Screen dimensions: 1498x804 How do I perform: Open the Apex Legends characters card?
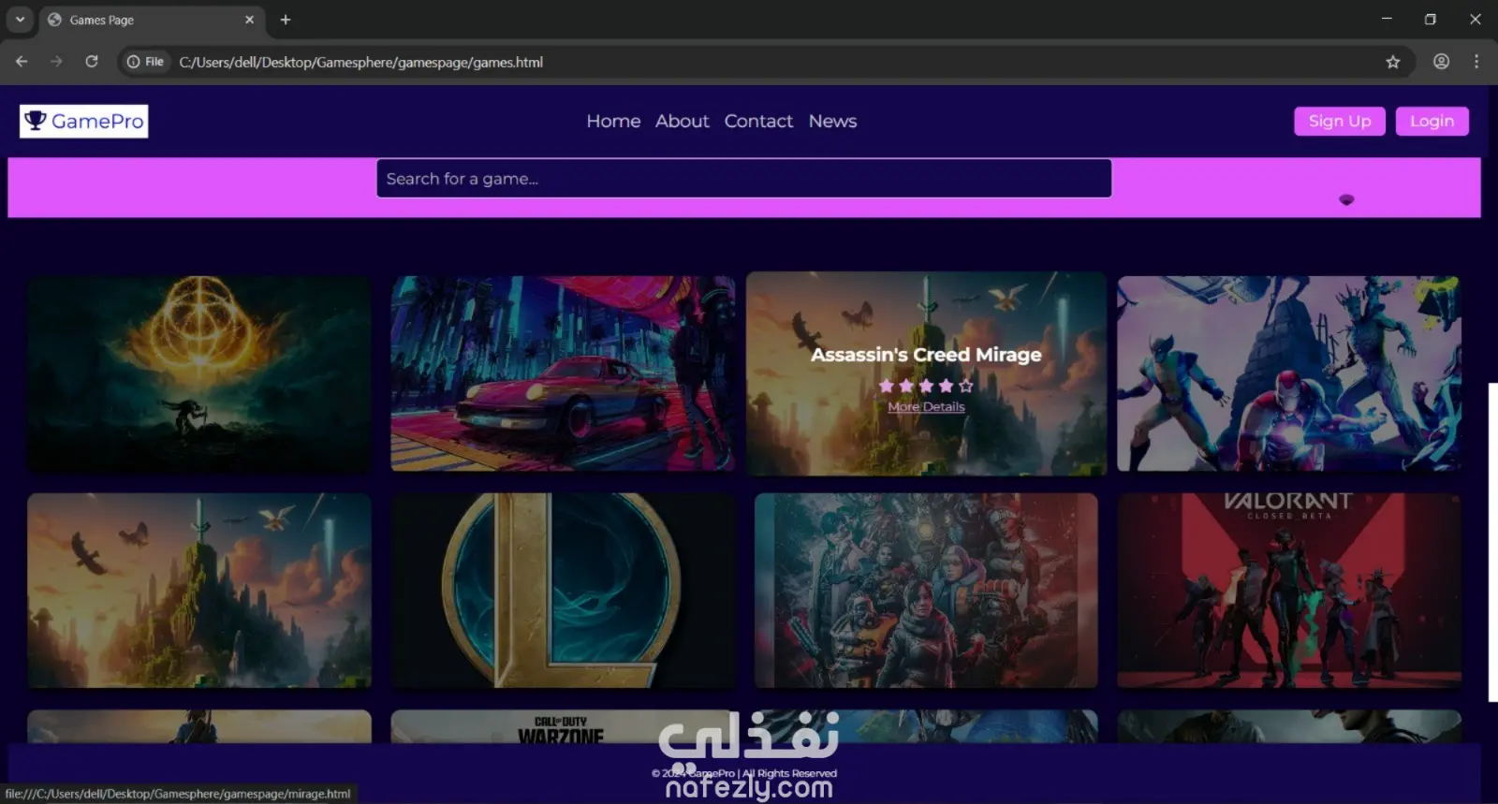[x=926, y=591]
